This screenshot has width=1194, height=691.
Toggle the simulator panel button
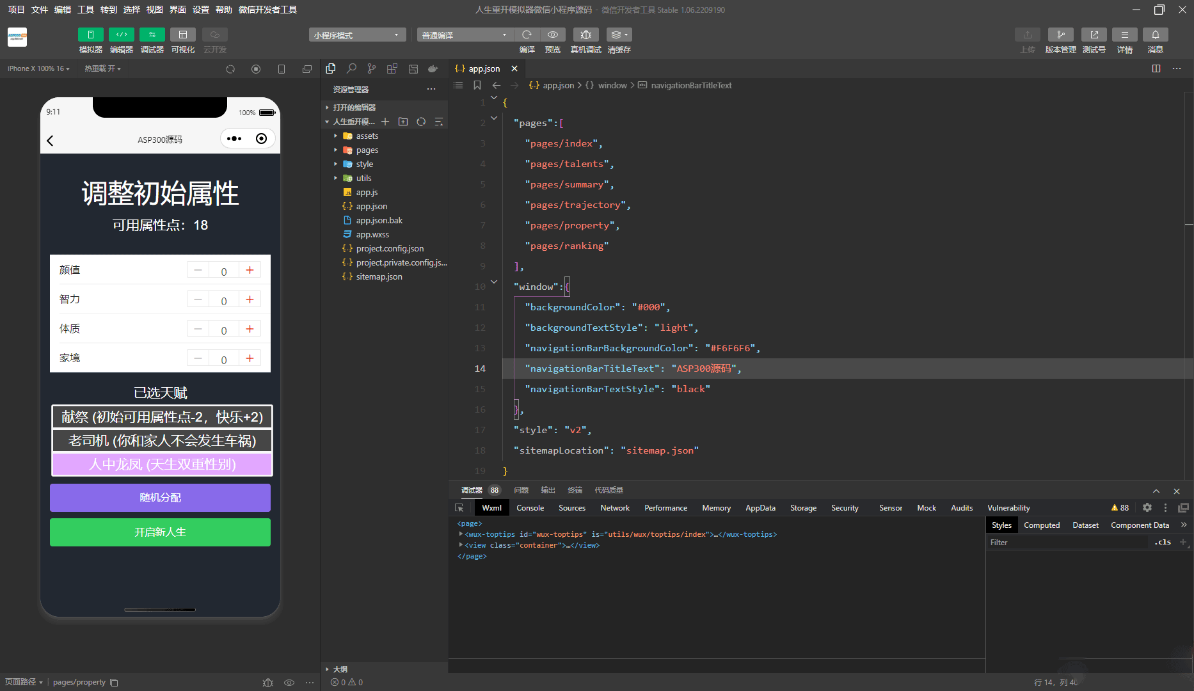click(x=90, y=35)
